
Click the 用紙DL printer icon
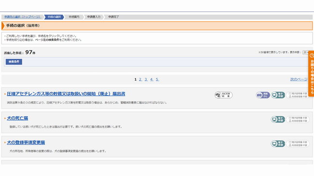click(x=263, y=95)
